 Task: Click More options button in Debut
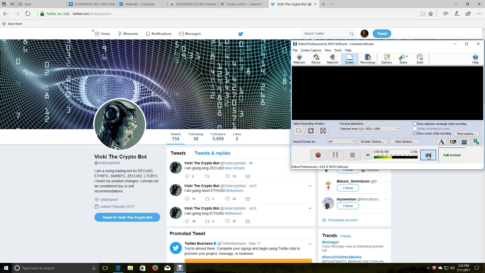point(466,134)
